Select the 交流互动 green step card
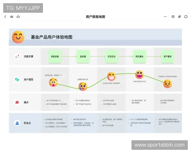Image resolution: width=191 pixels, height=153 pixels. coord(111,56)
